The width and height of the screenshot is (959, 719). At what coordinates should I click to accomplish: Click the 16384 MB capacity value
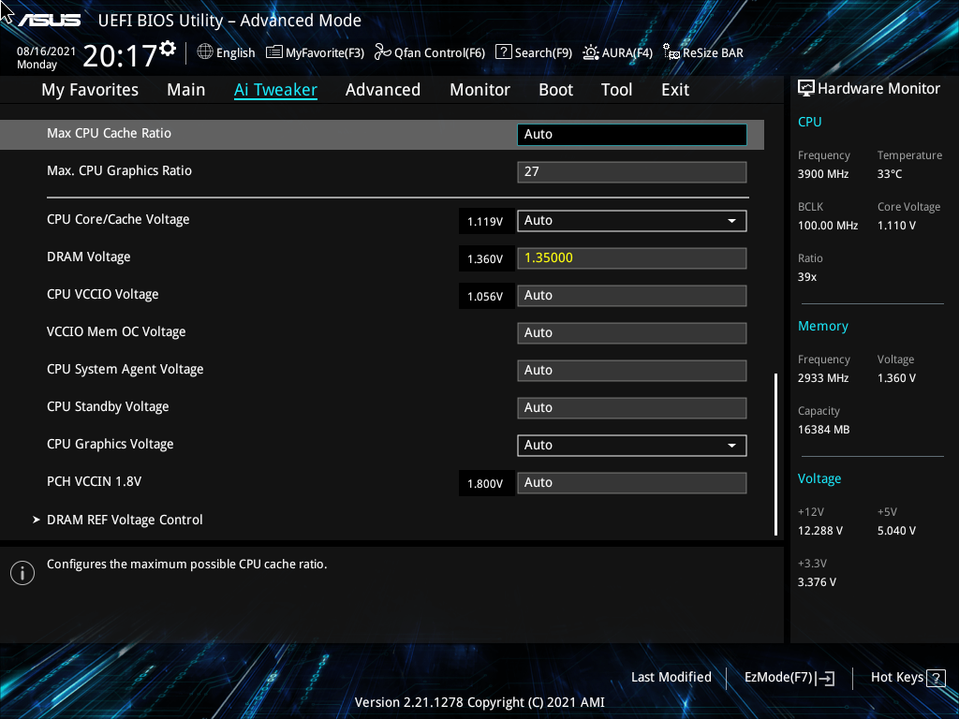coord(824,430)
